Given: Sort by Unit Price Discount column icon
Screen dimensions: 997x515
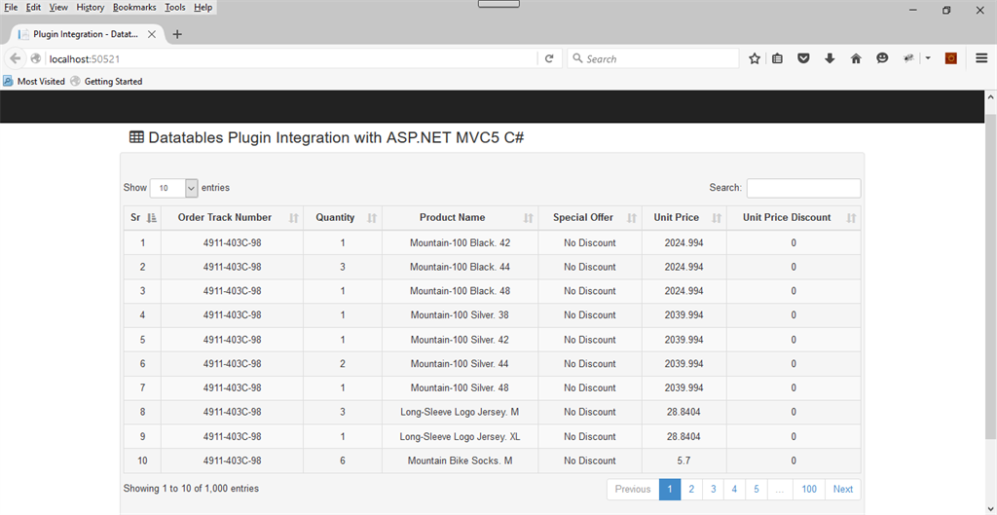Looking at the screenshot, I should 851,218.
